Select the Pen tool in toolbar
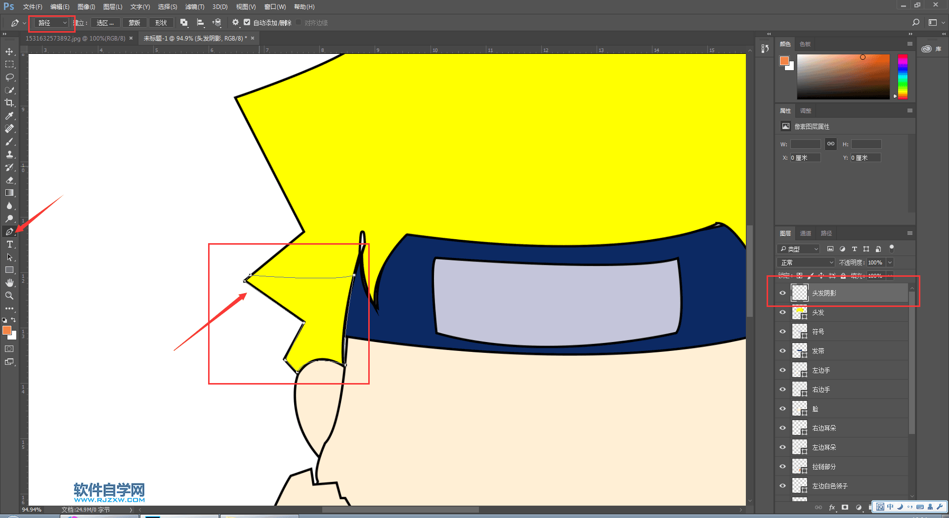The width and height of the screenshot is (949, 518). click(x=9, y=231)
